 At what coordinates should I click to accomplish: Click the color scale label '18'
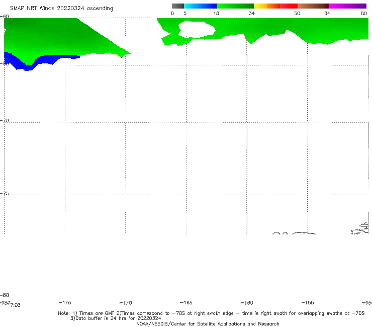click(x=216, y=14)
